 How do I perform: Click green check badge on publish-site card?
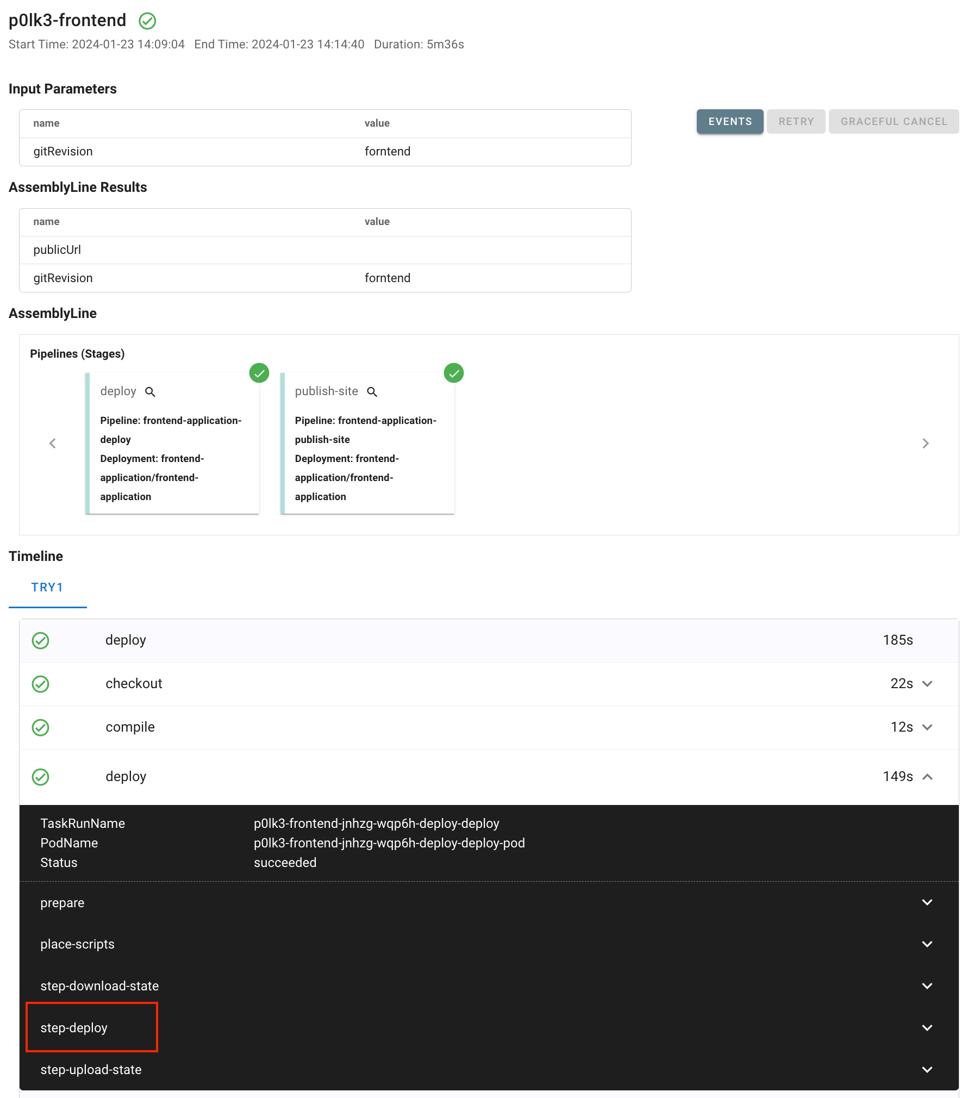454,373
